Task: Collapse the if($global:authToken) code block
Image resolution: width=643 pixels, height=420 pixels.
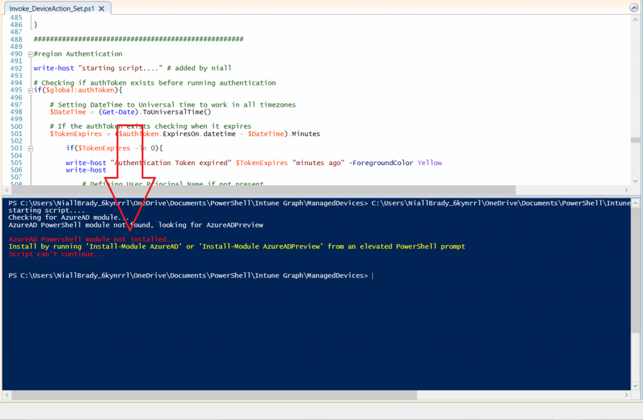Action: (x=30, y=90)
